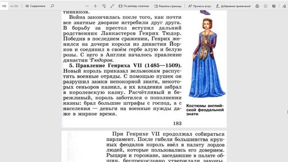288x162 pixels.
Task: Start Прочесть вслух read aloud
Action: click(200, 6)
